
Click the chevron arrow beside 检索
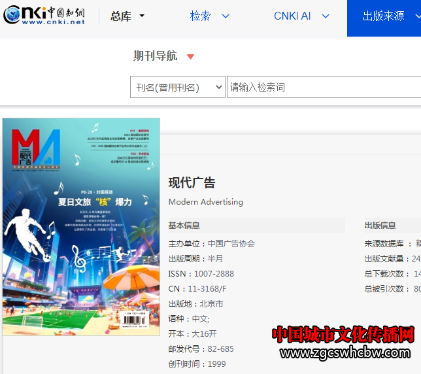(x=226, y=16)
